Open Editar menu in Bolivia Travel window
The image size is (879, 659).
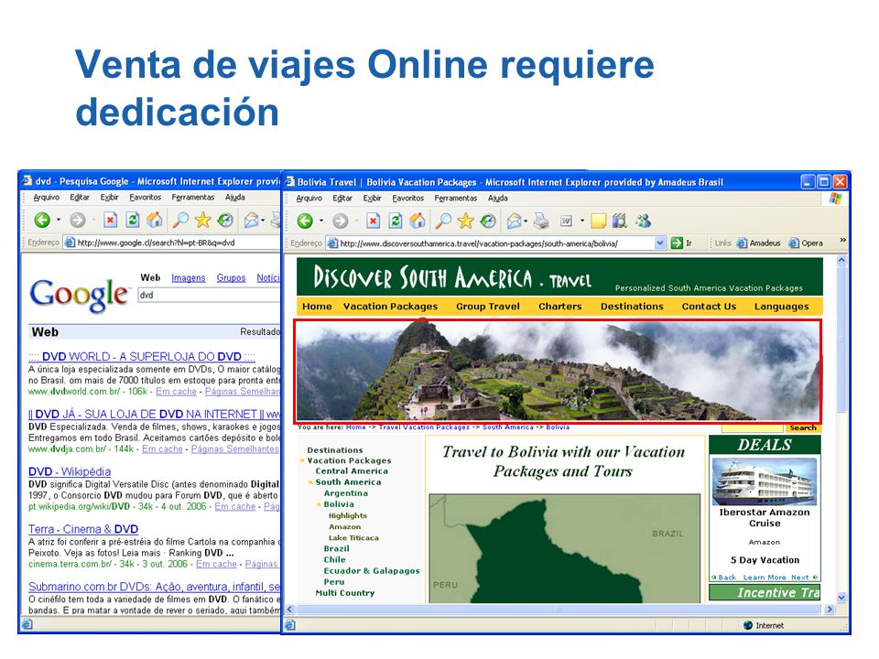point(342,199)
